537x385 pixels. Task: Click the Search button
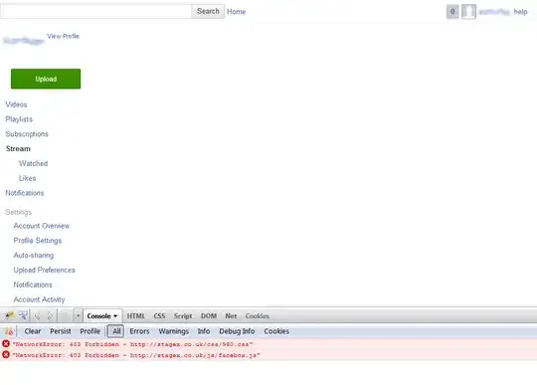click(x=208, y=11)
